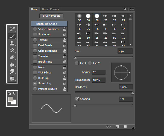The height and width of the screenshot is (136, 164).
Task: Enable Wet Edges checkbox
Action: 35,73
